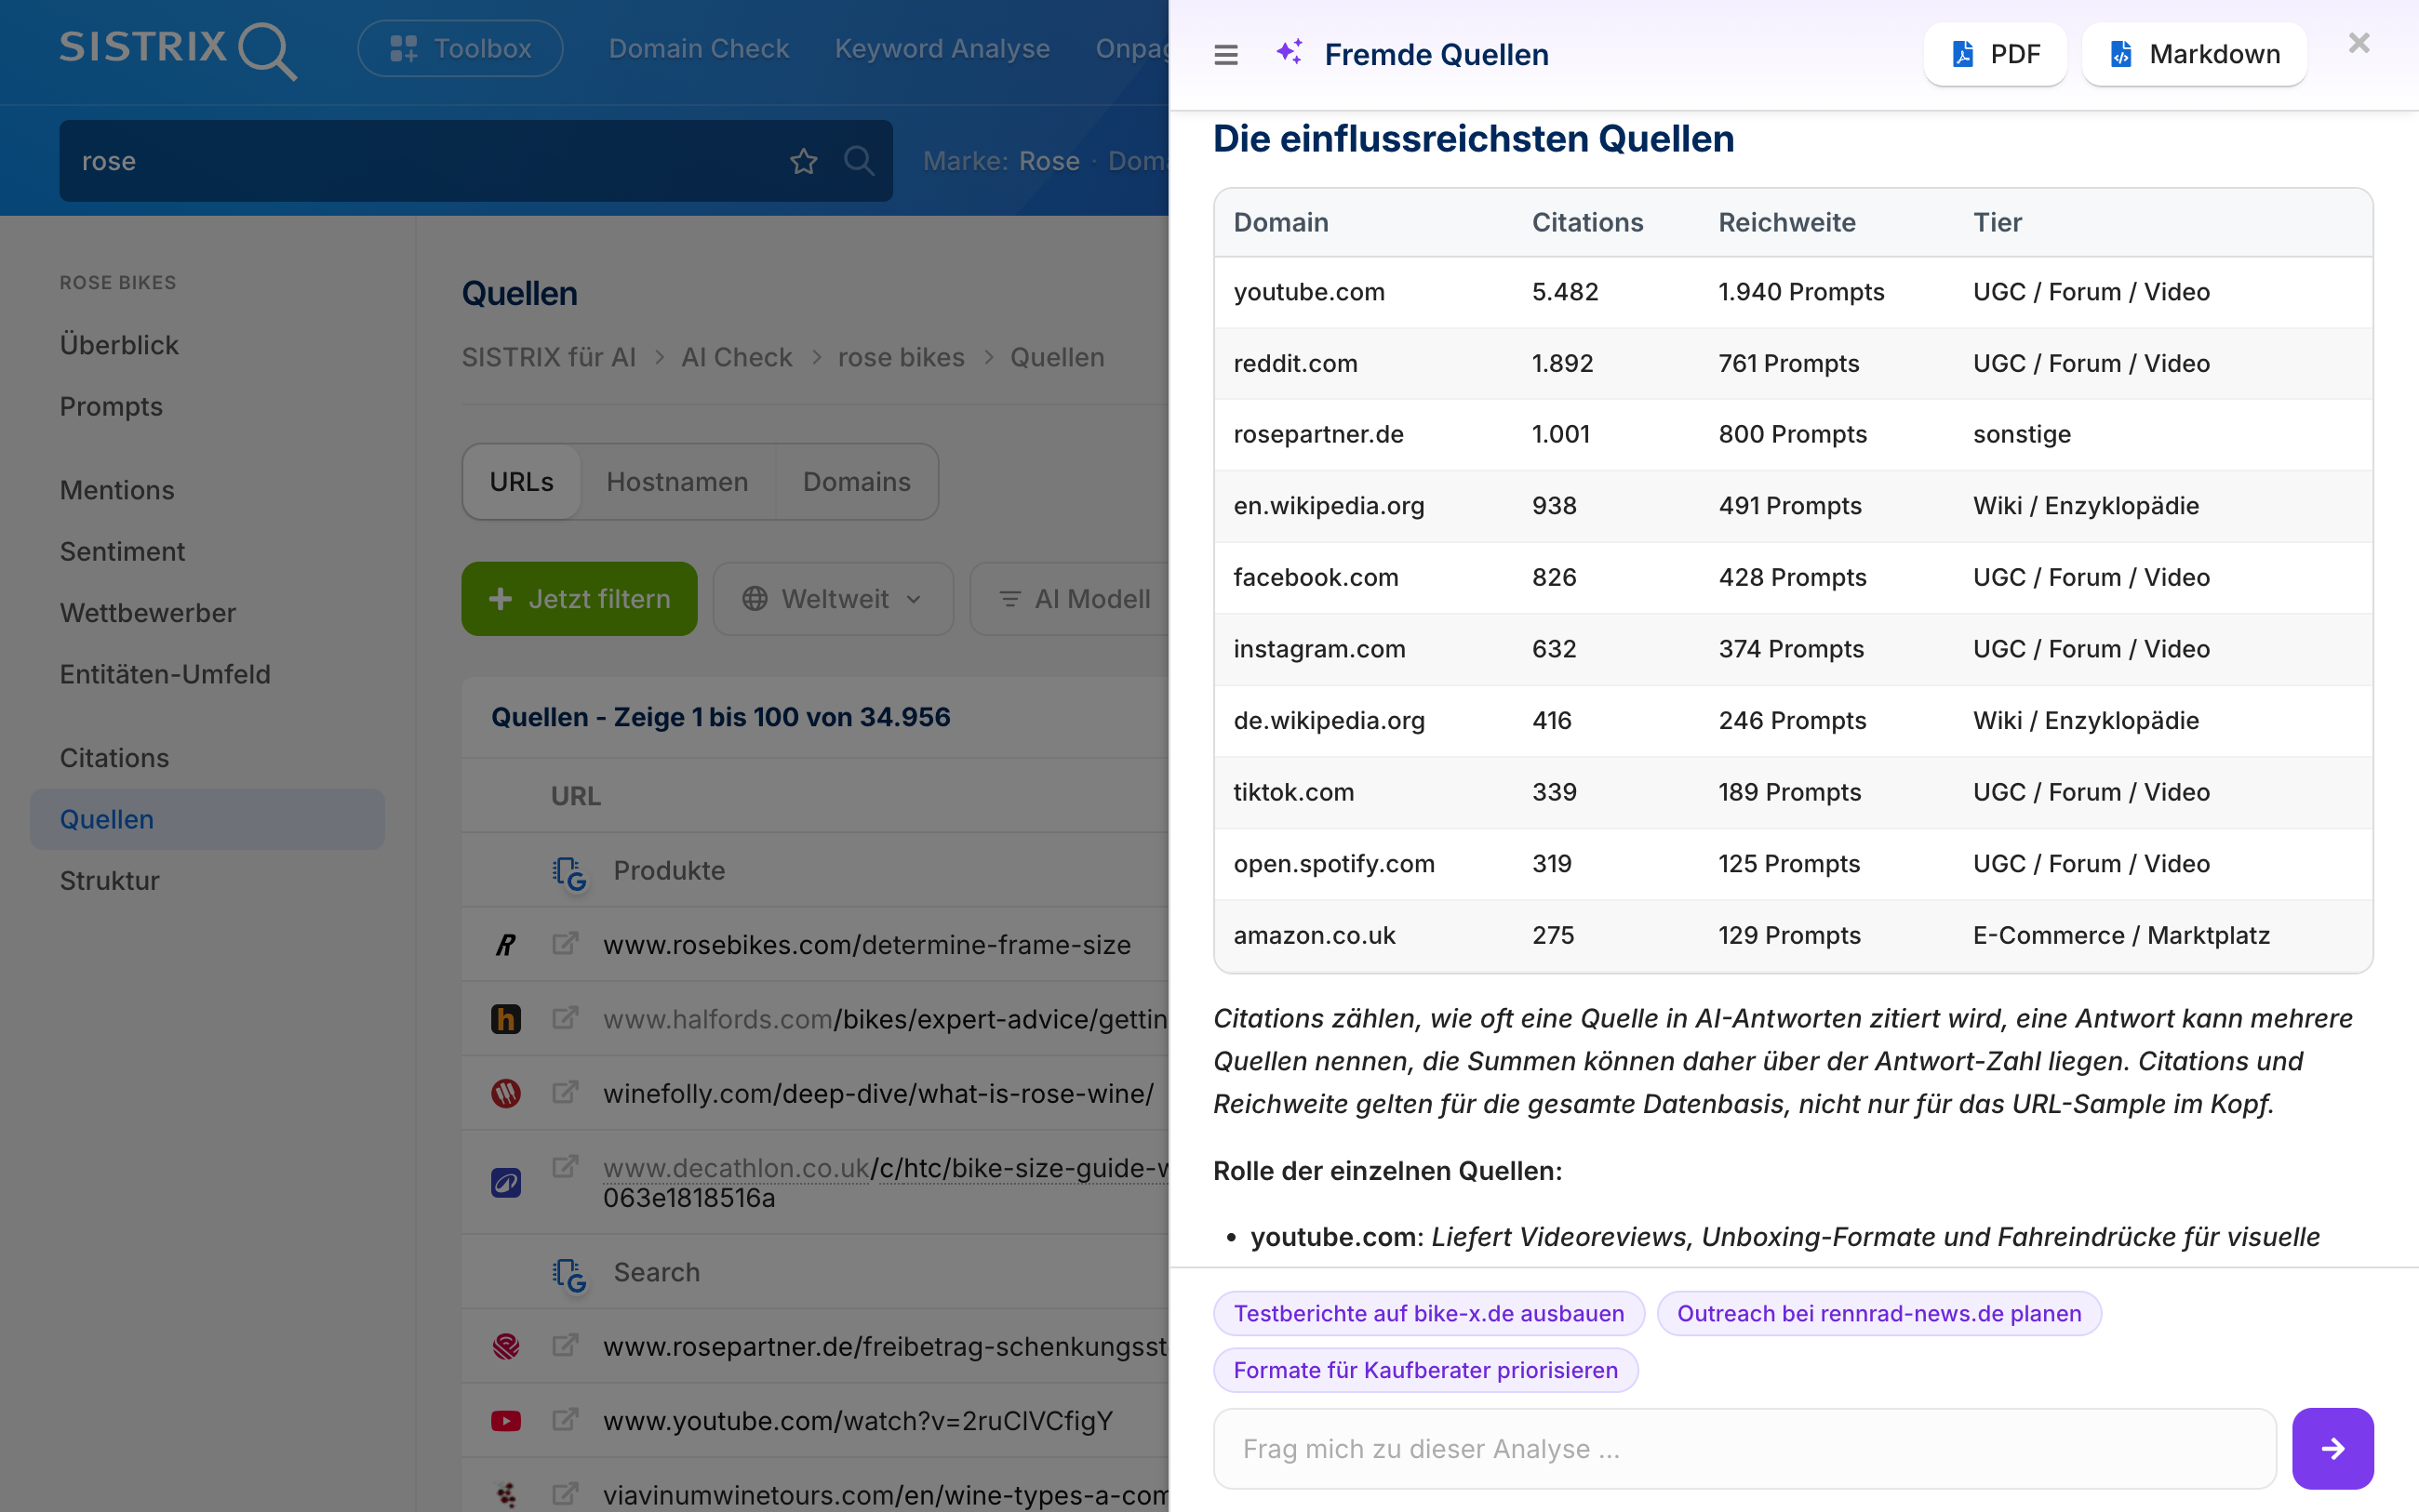
Task: Click 'reddit.com' cell in sources table
Action: (x=1295, y=363)
